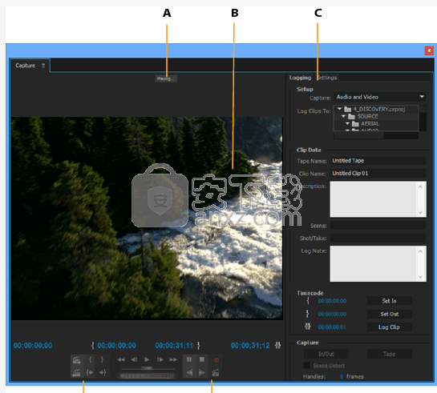Click the Slow Play forward icon
The height and width of the screenshot is (393, 437).
[x=202, y=372]
